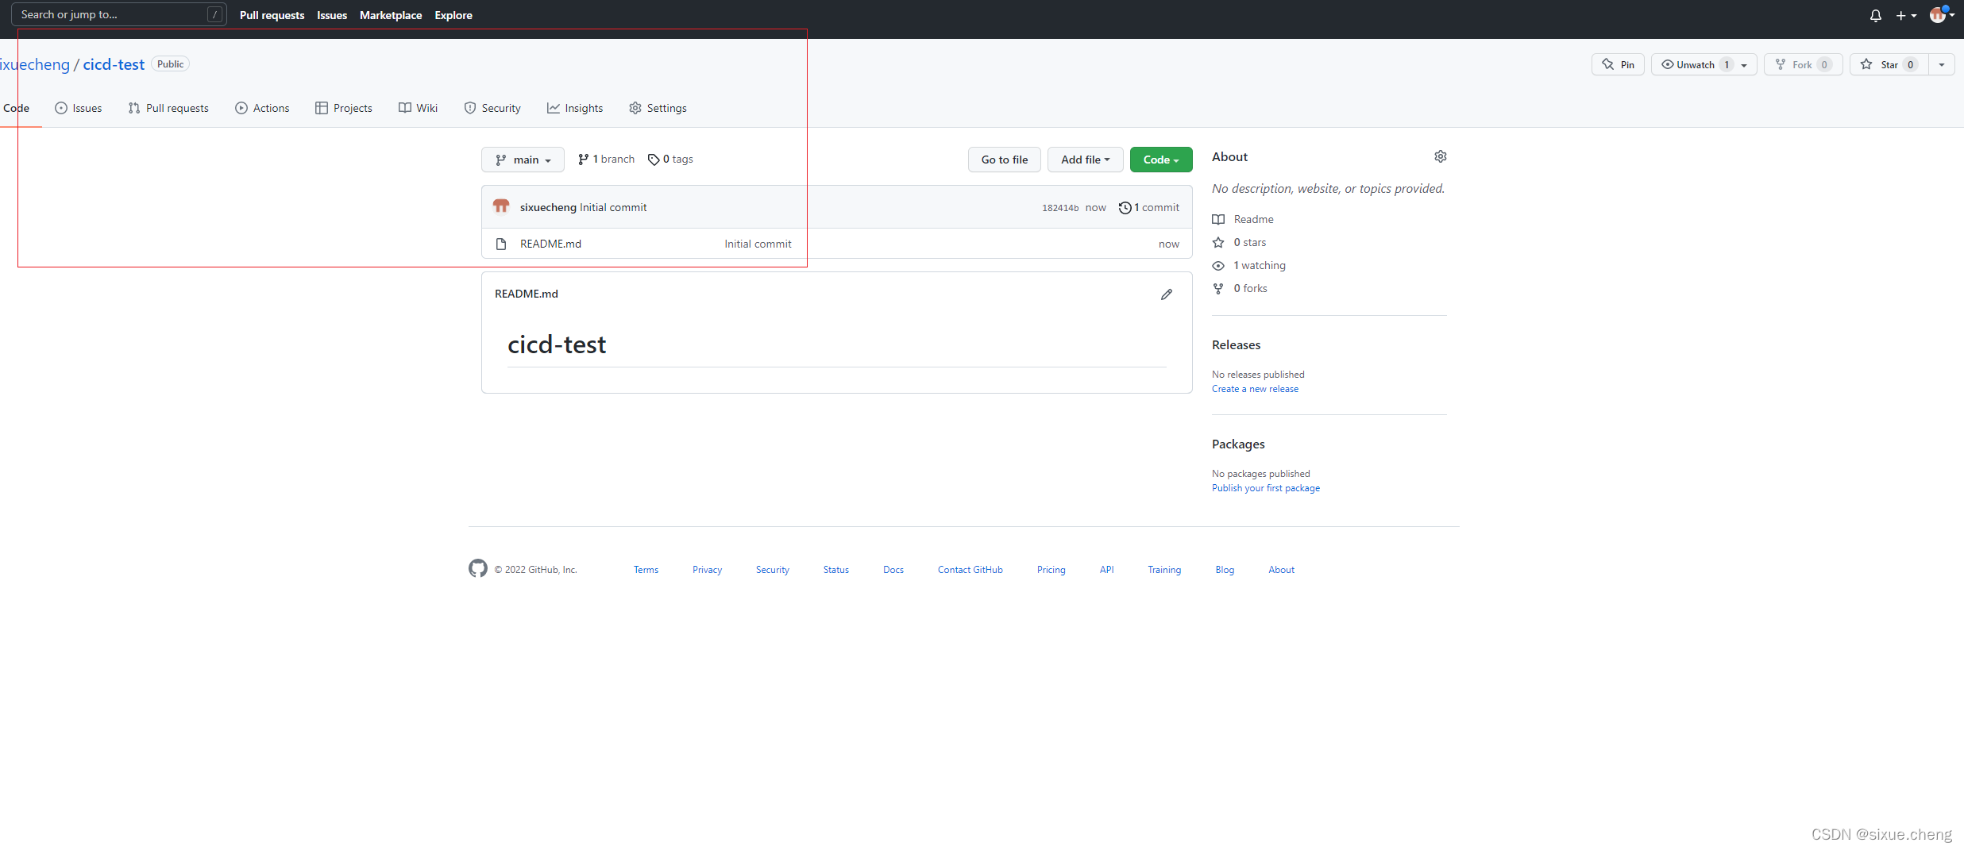Open the cicd-test repository name link
Screen dimensions: 1964x850
114,64
